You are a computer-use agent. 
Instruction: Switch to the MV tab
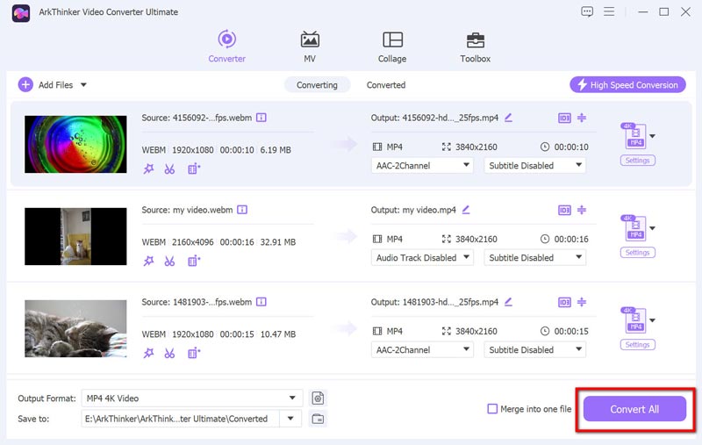pyautogui.click(x=310, y=47)
